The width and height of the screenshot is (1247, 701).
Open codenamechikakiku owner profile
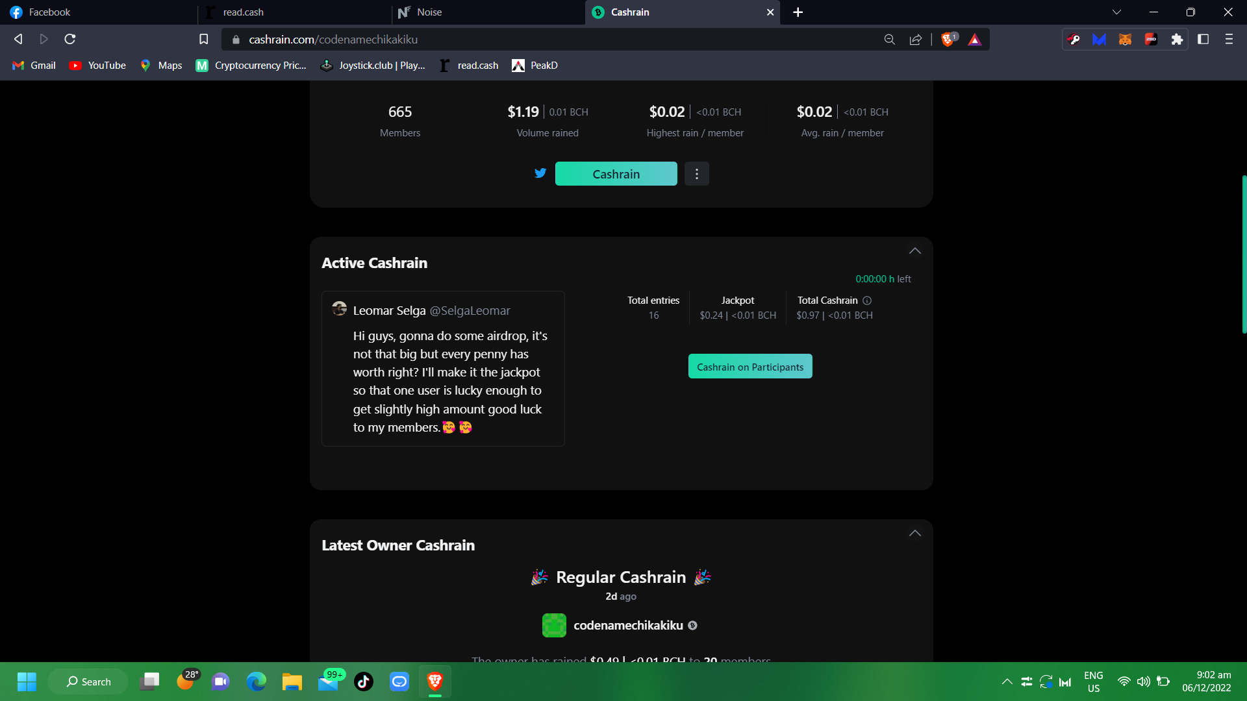point(628,626)
